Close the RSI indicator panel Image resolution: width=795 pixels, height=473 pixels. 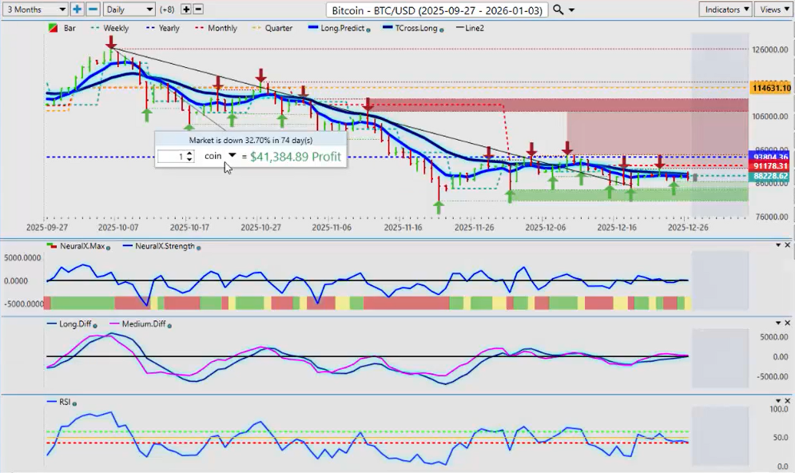click(788, 401)
